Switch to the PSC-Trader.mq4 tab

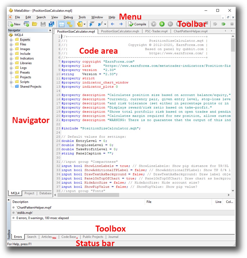coord(156,31)
